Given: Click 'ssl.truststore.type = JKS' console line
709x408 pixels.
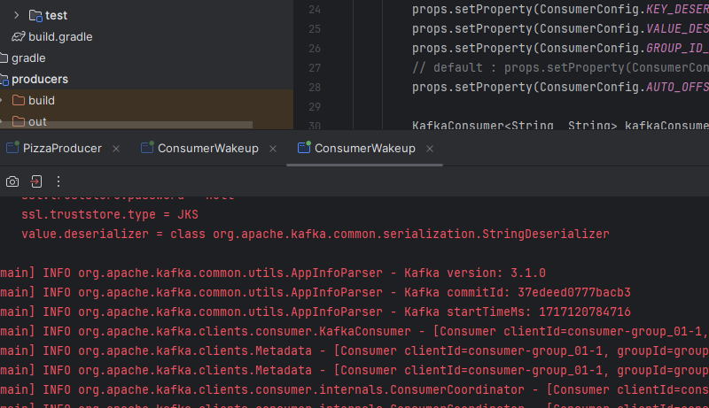Looking at the screenshot, I should [110, 214].
